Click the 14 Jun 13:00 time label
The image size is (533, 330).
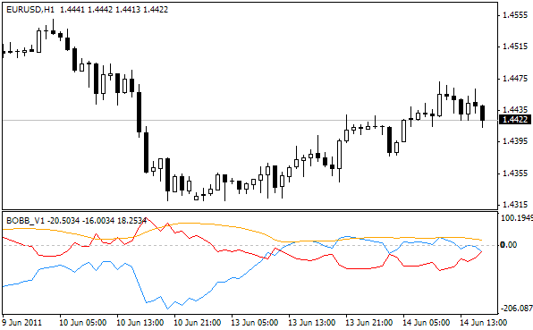tap(484, 322)
